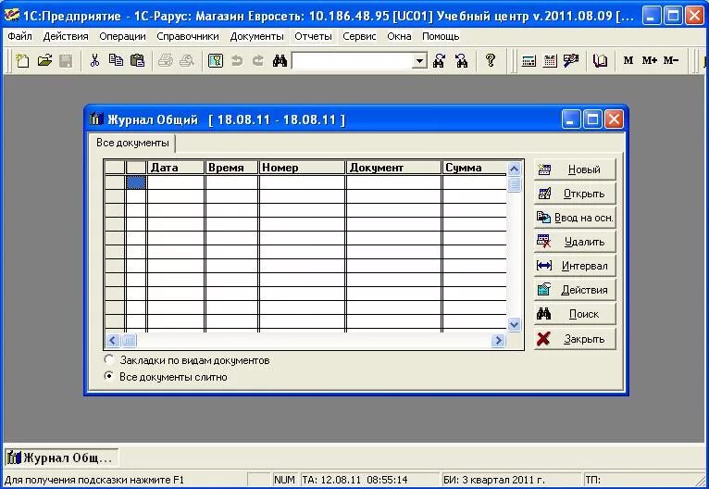Click the Find next binoculars icon
This screenshot has width=709, height=489.
439,60
